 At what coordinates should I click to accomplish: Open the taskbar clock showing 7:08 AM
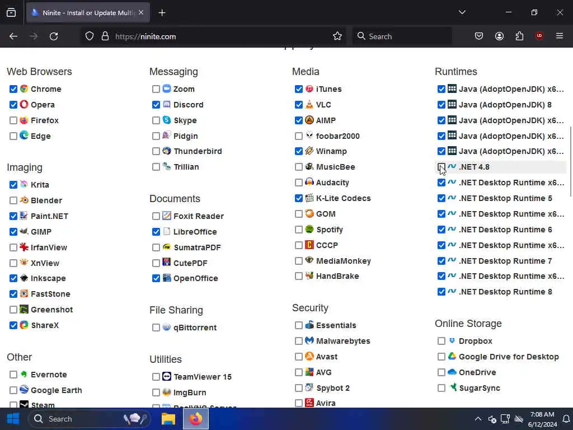tap(542, 419)
